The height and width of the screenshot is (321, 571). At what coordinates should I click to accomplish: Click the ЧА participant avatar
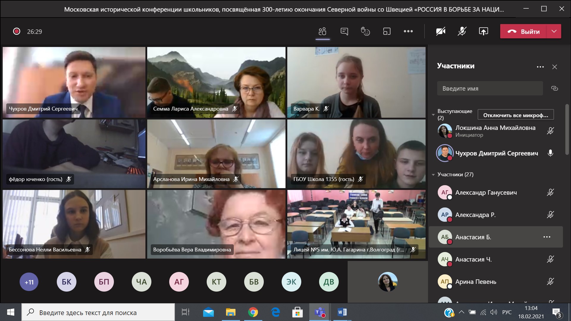(x=142, y=282)
